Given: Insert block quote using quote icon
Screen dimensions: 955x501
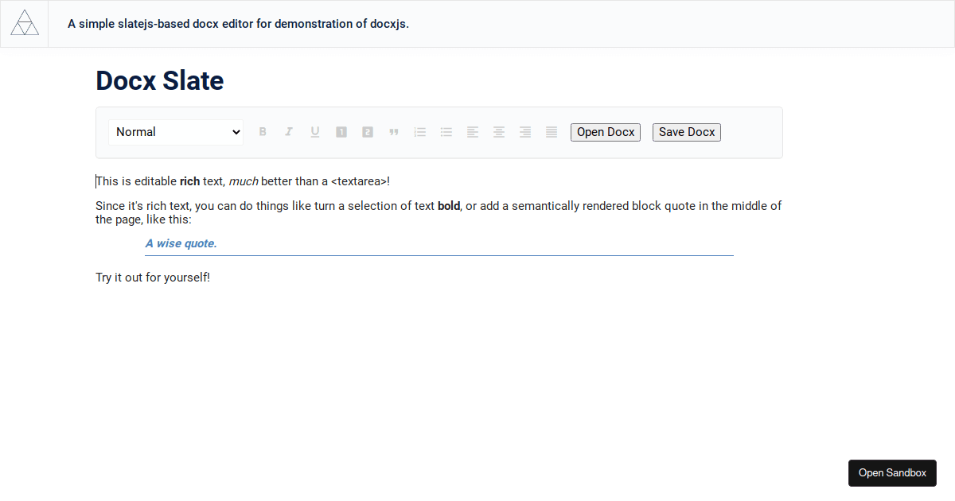Looking at the screenshot, I should click(394, 132).
